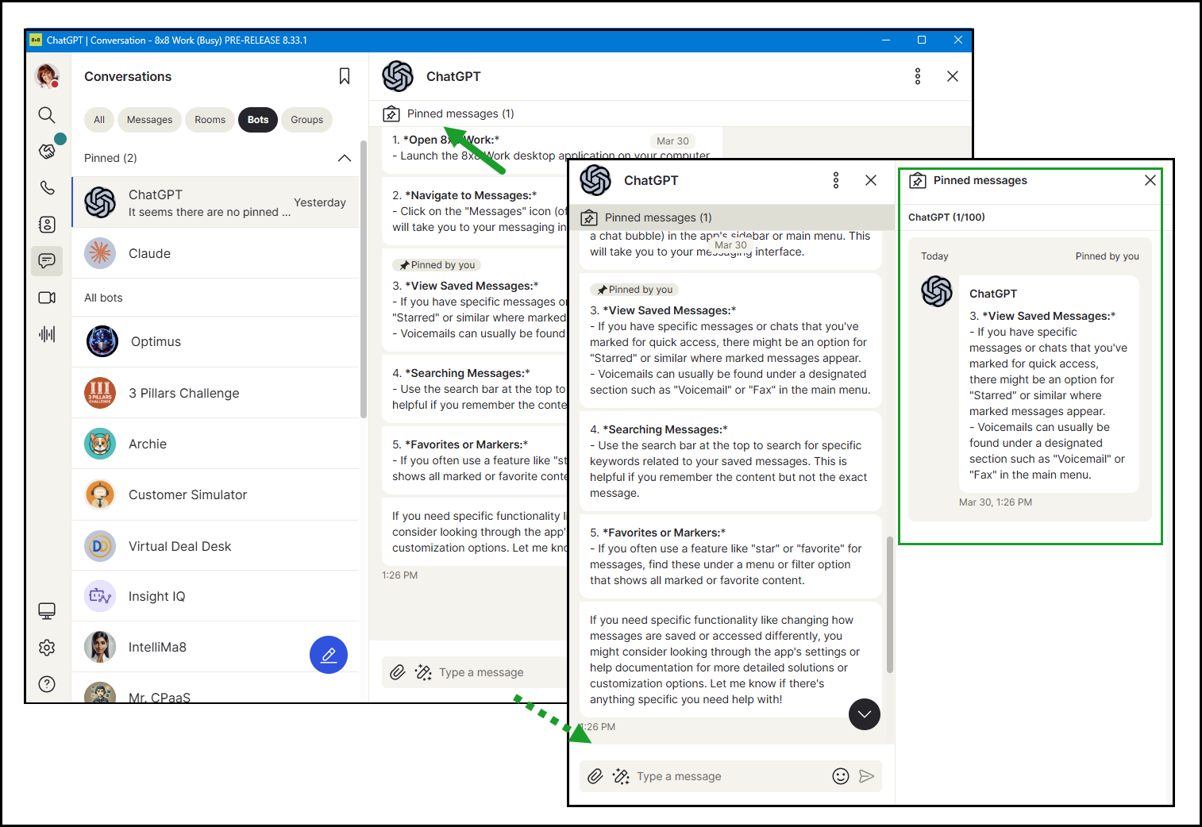Screen dimensions: 1202x827
Task: Open the profile avatar in the navigation bar
Action: [47, 76]
